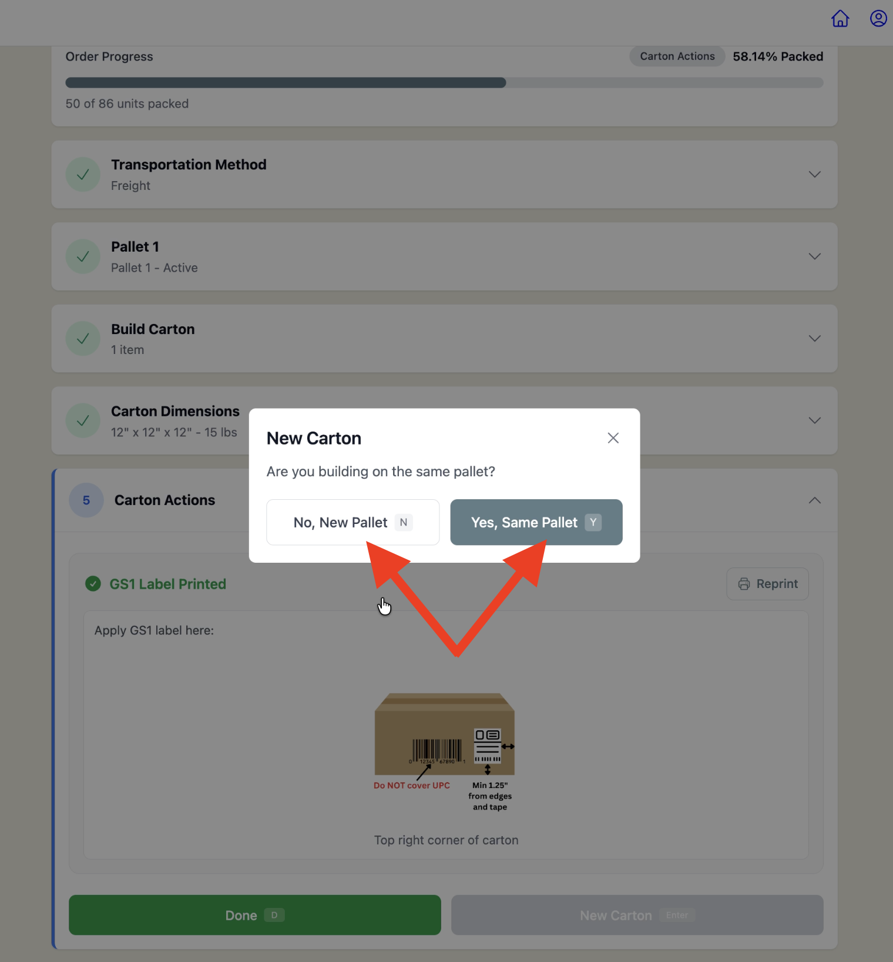The width and height of the screenshot is (893, 962).
Task: Click the 'New Carton' dialog title
Action: click(314, 439)
